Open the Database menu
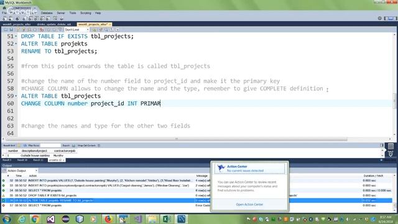 [47, 13]
